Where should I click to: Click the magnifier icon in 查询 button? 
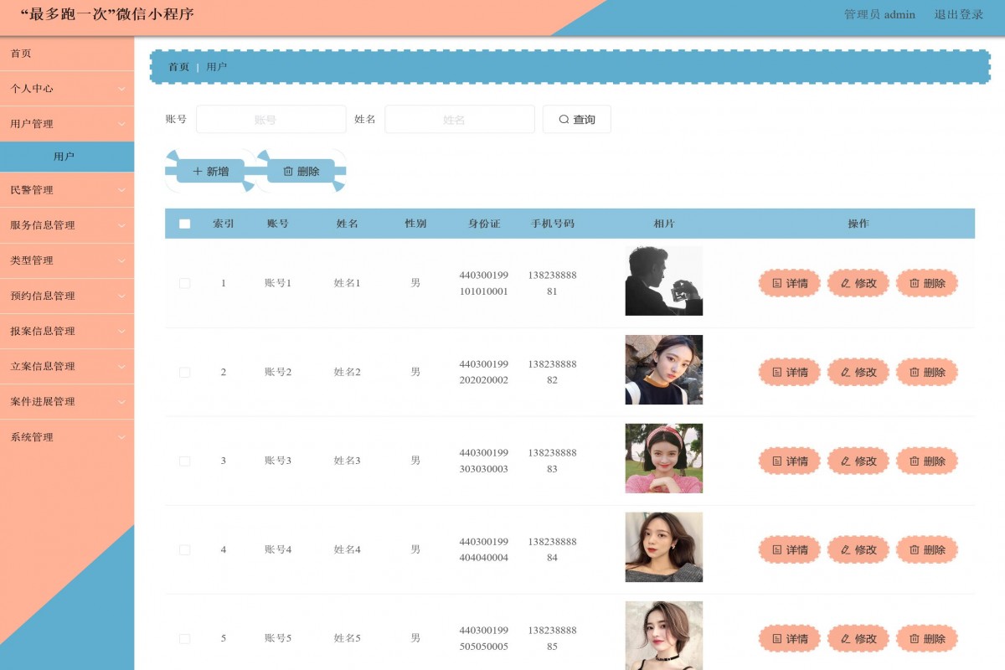click(564, 120)
